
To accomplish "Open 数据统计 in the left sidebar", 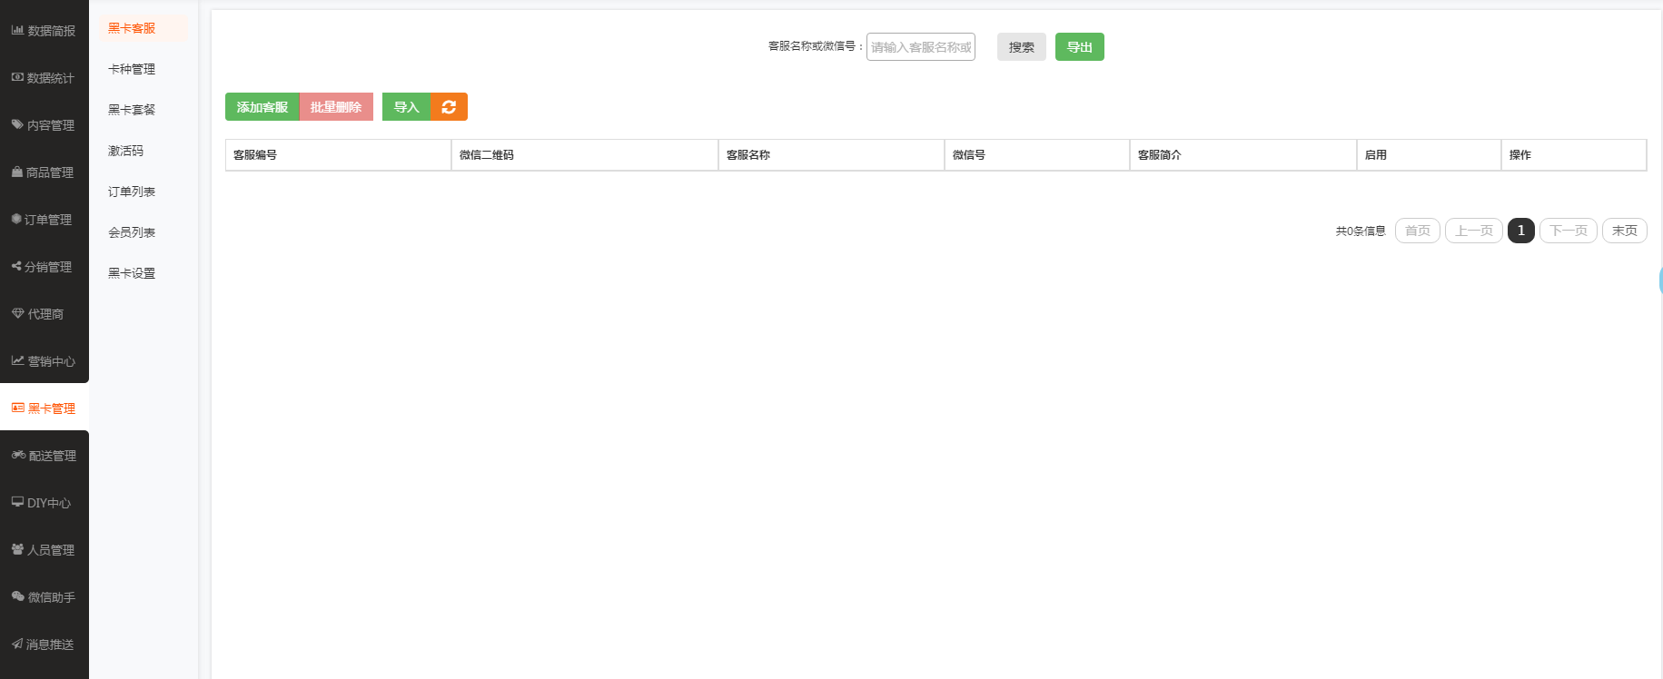I will [x=44, y=78].
